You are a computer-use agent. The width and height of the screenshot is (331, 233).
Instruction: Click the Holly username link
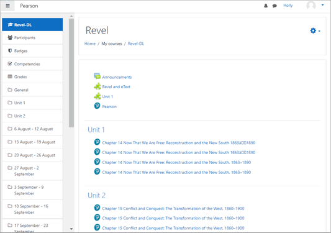click(288, 6)
